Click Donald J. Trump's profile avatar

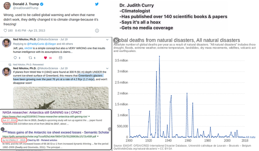[7, 6]
